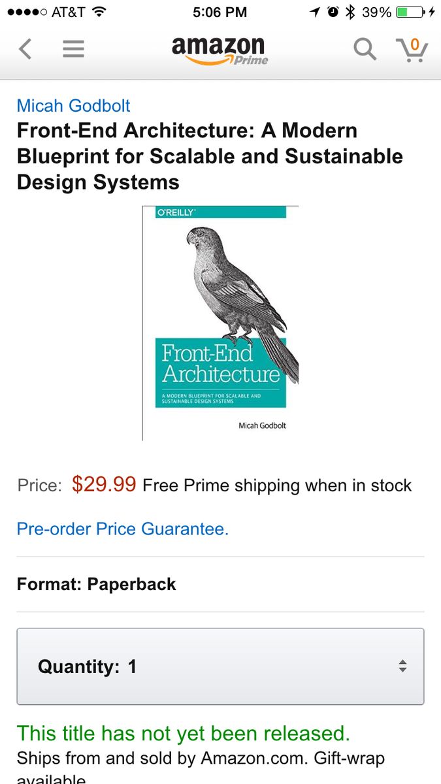Screen dimensions: 441x784
Task: Go to Amazon Prime home logo
Action: (x=220, y=50)
